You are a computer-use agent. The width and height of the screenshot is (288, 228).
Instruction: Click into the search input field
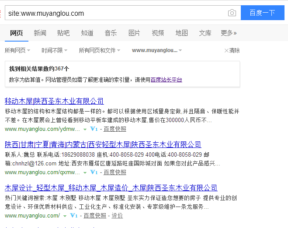(114, 13)
